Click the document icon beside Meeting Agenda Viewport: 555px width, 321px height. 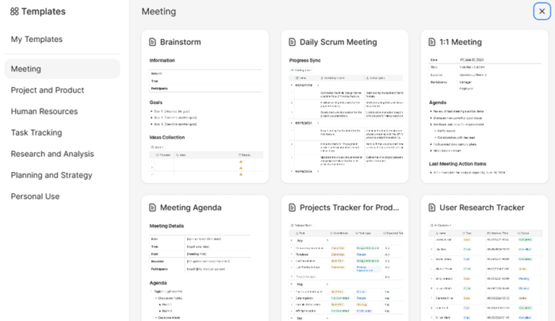(152, 207)
